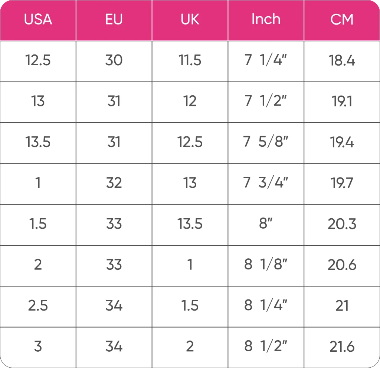Select EU size 32 cell

(114, 183)
